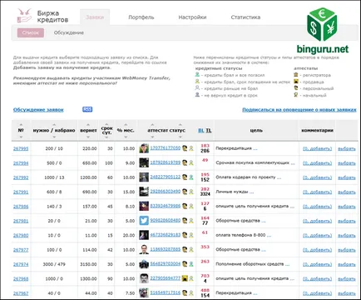The image size is (361, 300).
Task: Sort % мес. column descending with down arrow
Action: pyautogui.click(x=126, y=137)
